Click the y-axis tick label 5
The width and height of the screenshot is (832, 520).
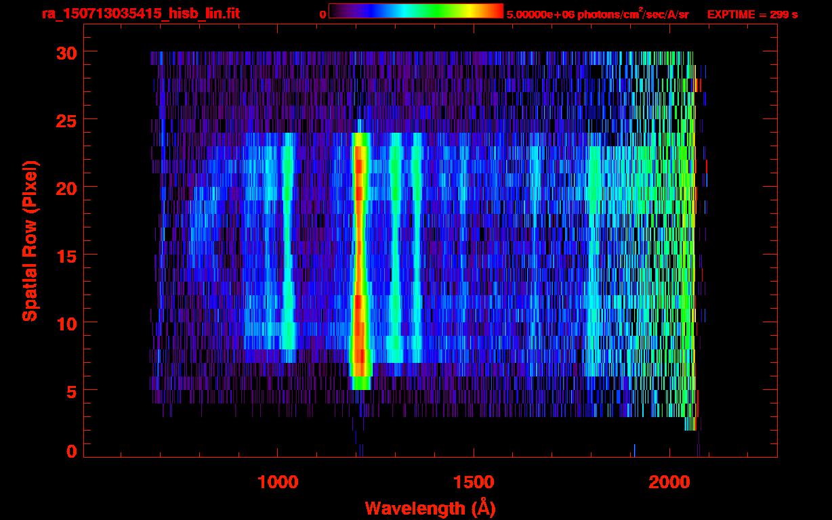tap(71, 391)
